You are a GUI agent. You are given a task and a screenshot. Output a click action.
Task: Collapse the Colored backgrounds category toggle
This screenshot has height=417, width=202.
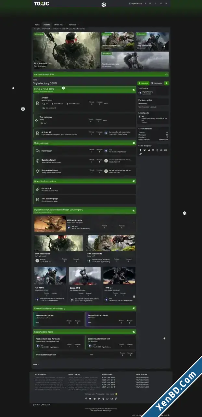pos(134,308)
